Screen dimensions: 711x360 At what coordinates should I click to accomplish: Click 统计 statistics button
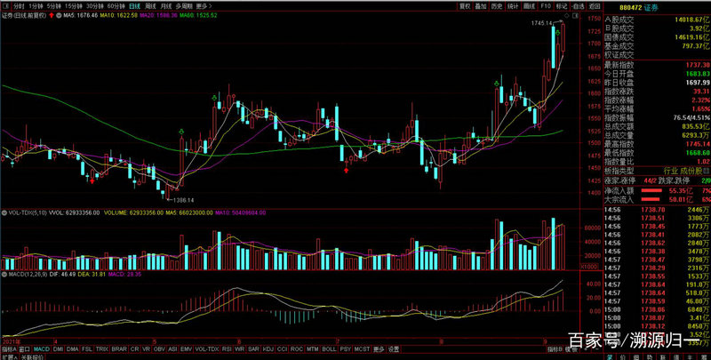click(513, 5)
